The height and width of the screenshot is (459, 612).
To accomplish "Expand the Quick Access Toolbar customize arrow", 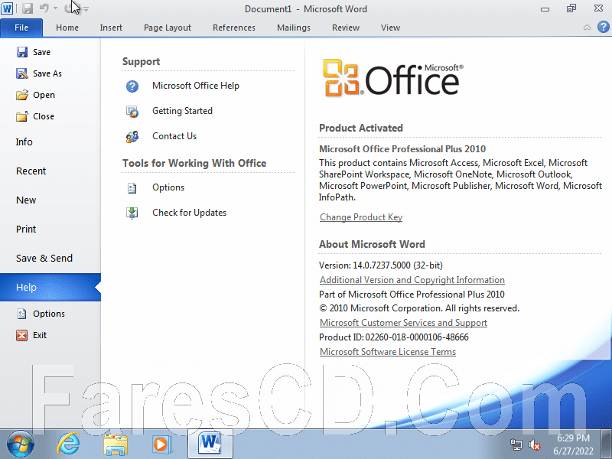I will coord(86,8).
